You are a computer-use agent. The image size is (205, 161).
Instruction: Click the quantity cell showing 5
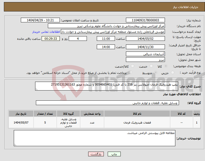coord(45,123)
